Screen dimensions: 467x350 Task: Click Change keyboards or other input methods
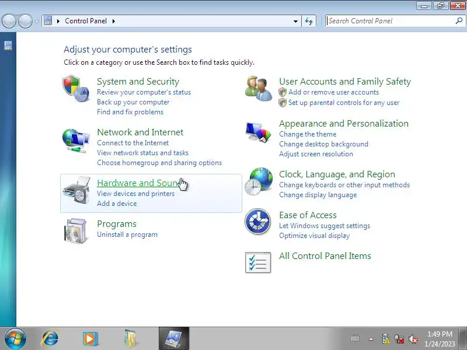click(x=344, y=185)
